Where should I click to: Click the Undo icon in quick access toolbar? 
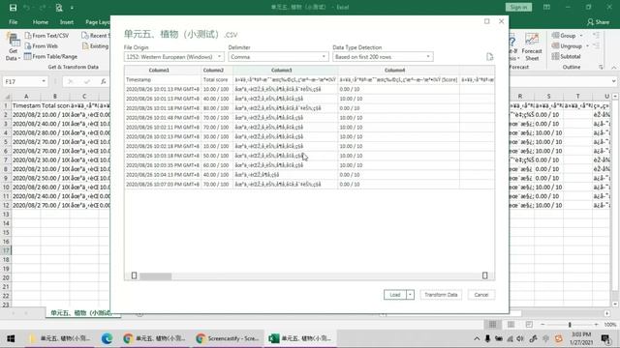point(27,8)
